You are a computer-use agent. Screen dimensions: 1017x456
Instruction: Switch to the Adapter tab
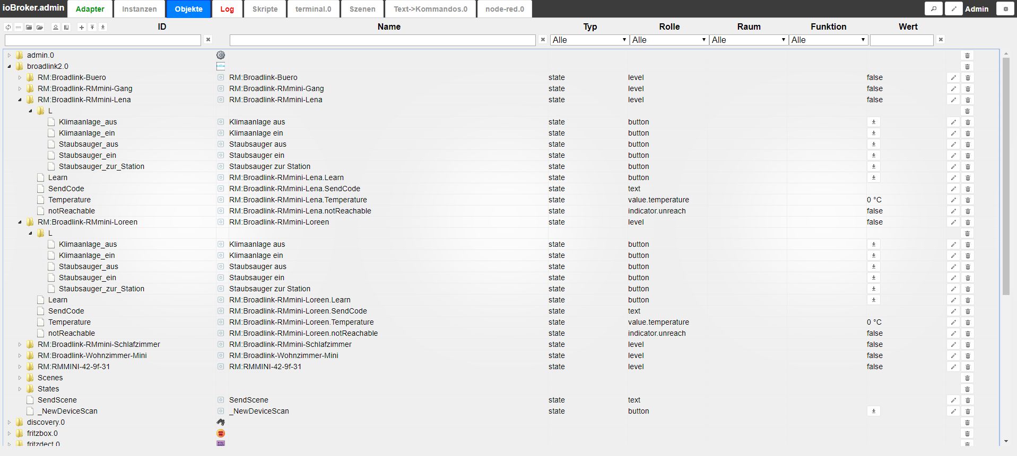click(90, 9)
